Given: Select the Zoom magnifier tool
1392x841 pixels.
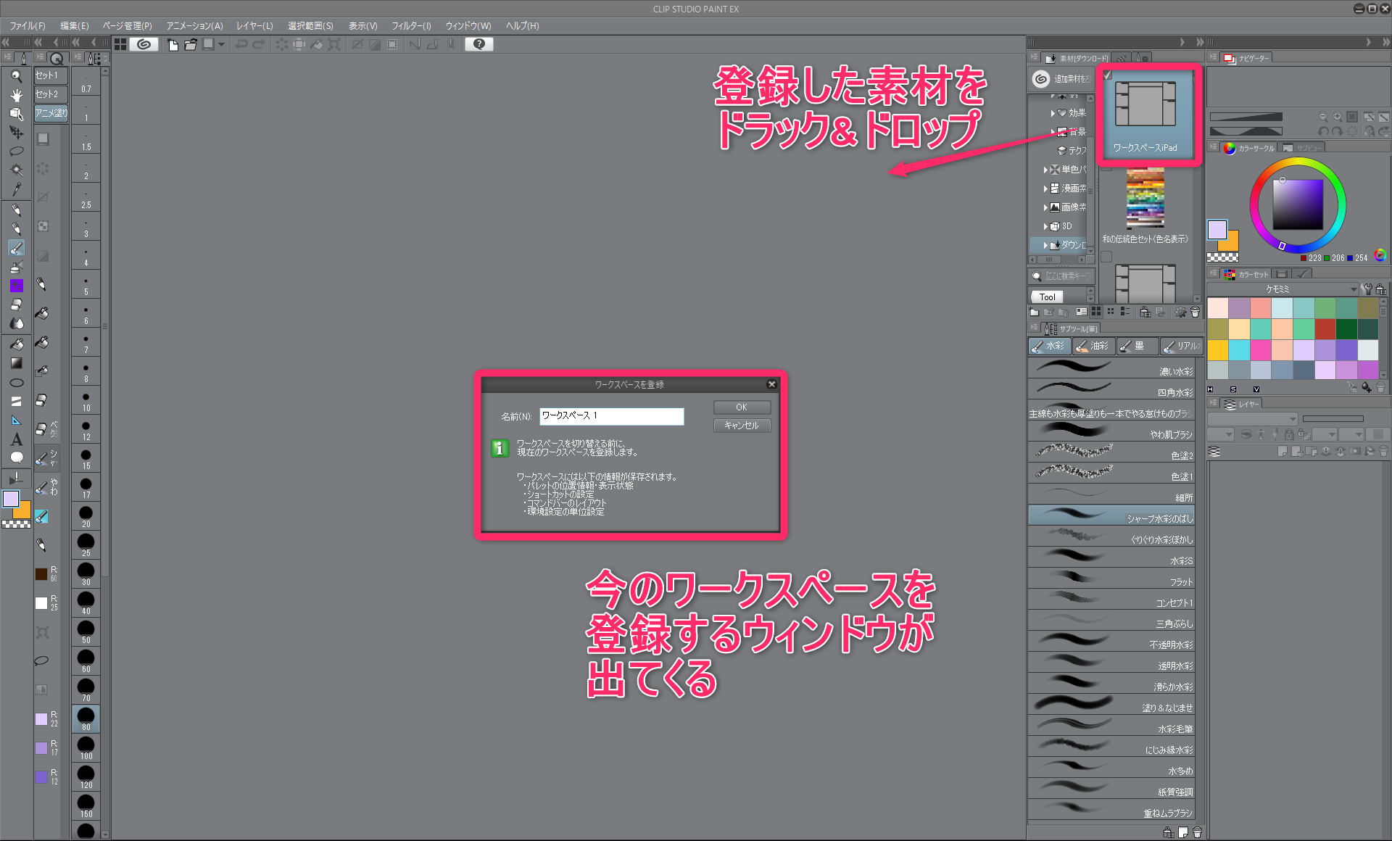Looking at the screenshot, I should (x=16, y=74).
